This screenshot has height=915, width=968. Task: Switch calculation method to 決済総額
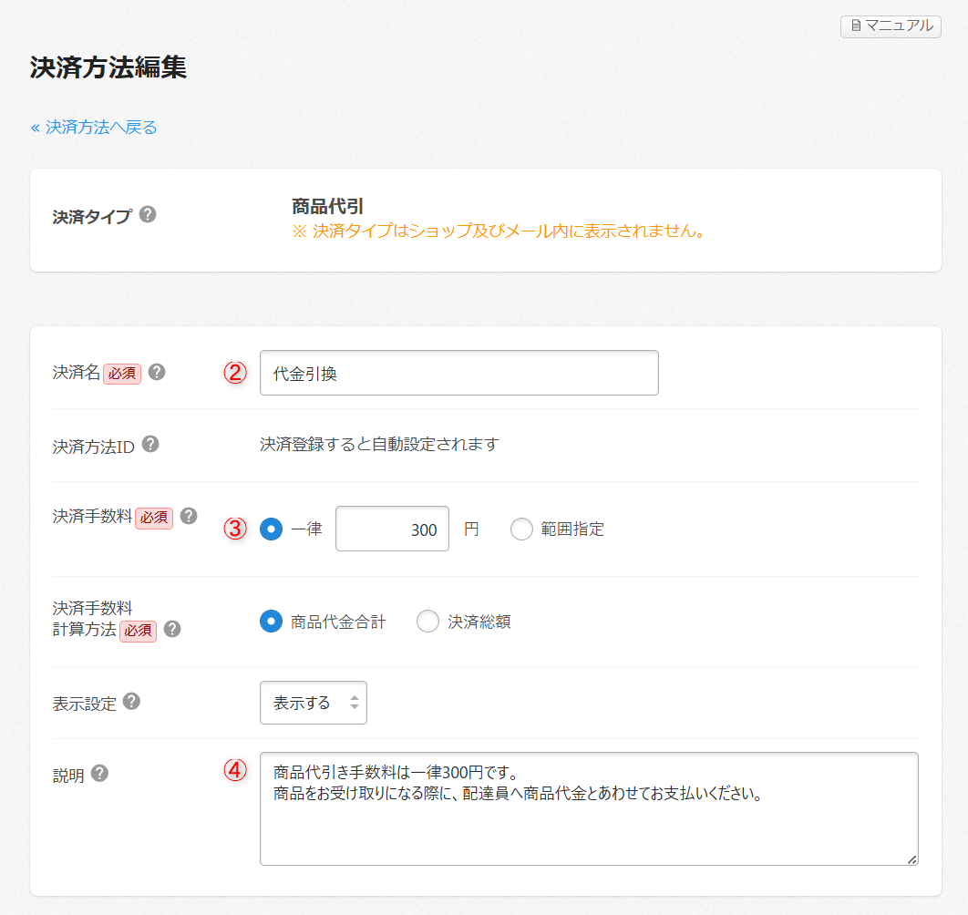tap(428, 622)
